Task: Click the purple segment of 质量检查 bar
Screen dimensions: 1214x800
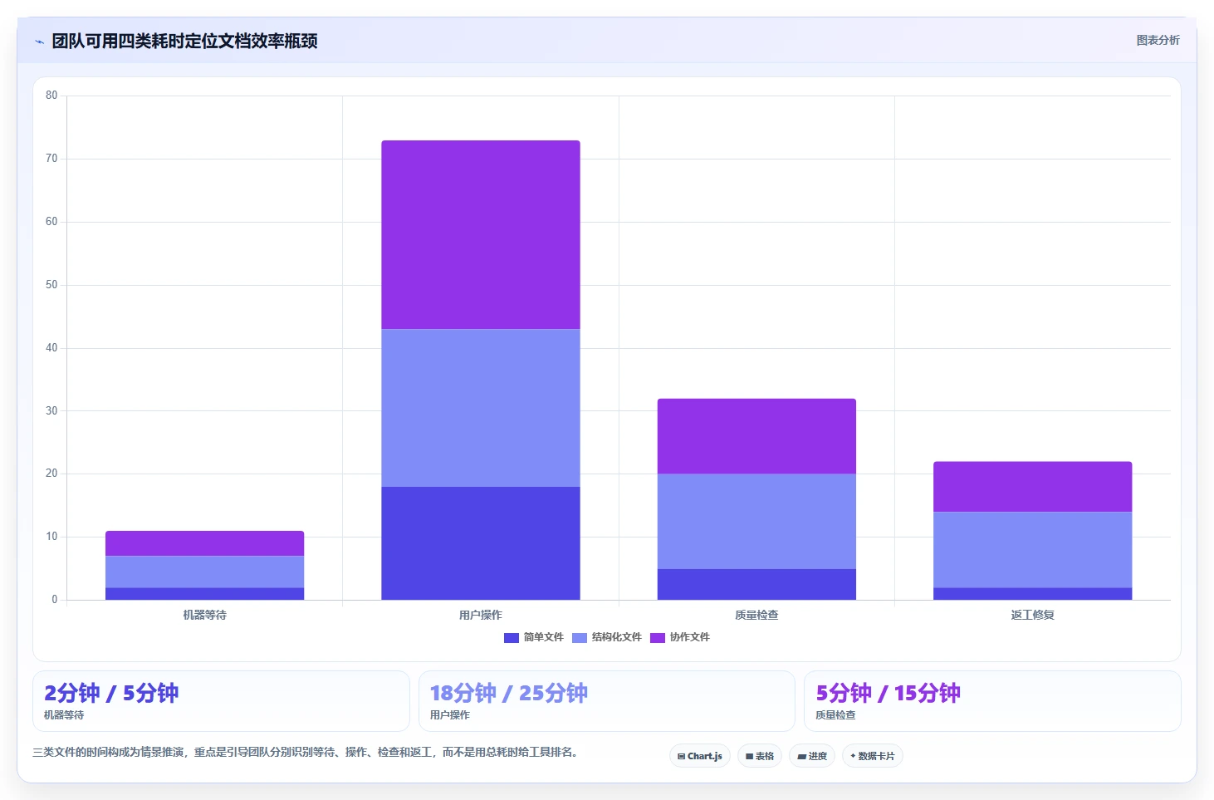Action: (756, 436)
